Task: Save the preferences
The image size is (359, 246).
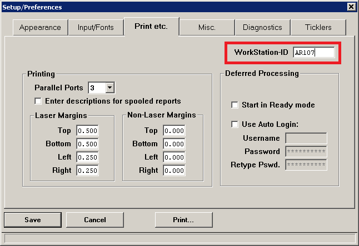Action: [x=33, y=220]
